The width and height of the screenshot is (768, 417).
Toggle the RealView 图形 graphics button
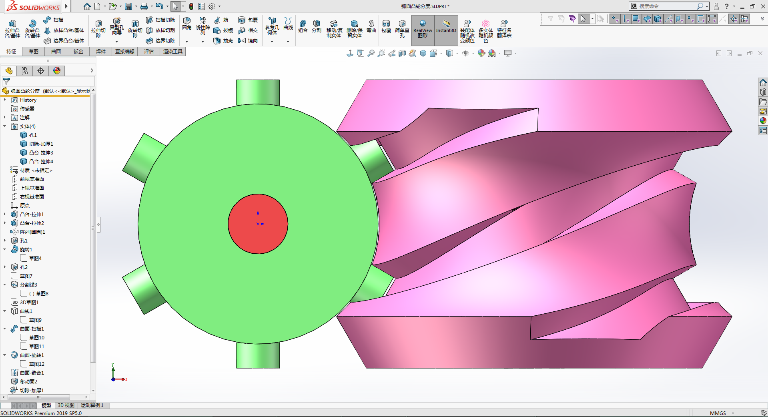pyautogui.click(x=423, y=29)
